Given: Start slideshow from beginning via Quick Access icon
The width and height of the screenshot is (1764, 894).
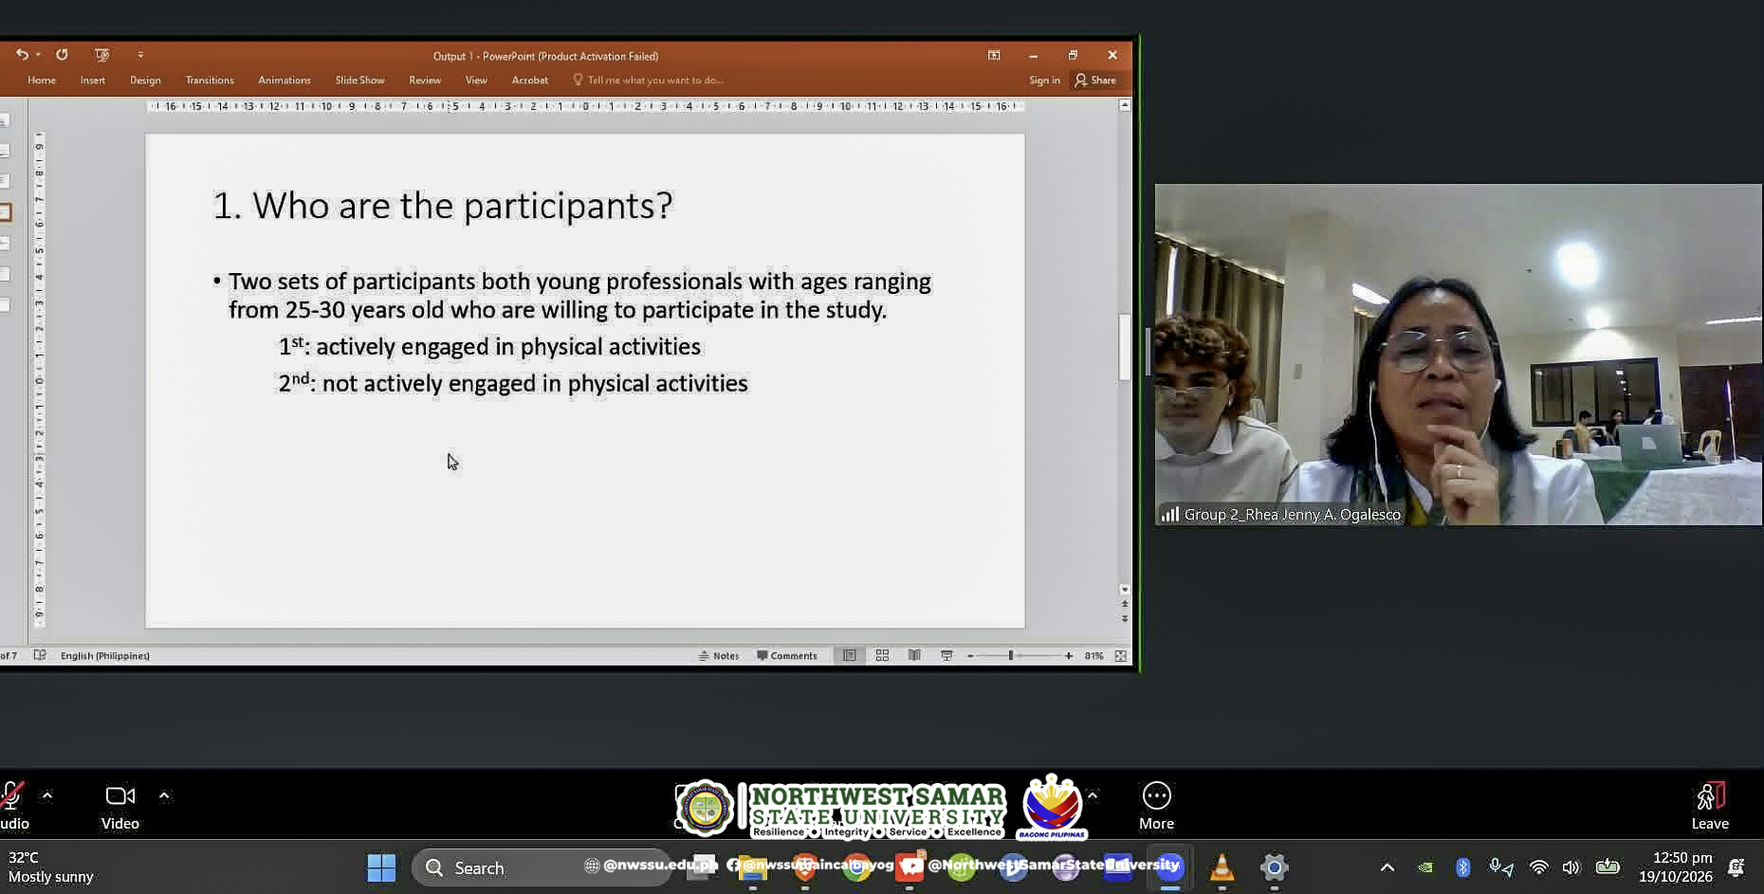Looking at the screenshot, I should 101,55.
